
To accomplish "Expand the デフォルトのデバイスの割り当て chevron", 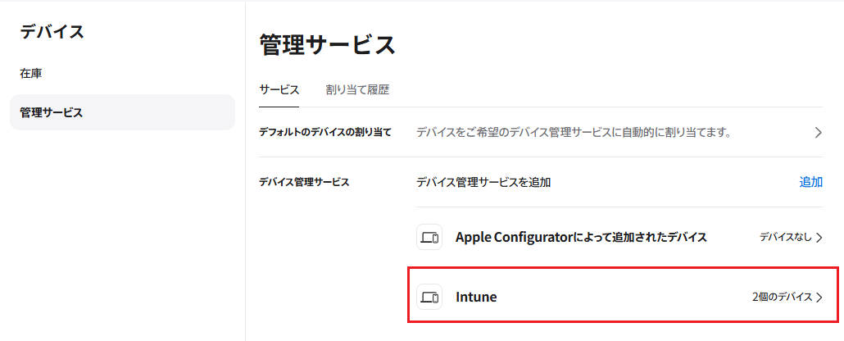I will 818,133.
